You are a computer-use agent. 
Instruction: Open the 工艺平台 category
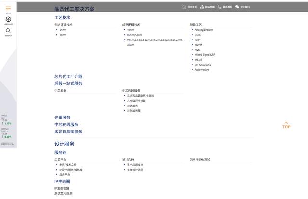coord(60,159)
